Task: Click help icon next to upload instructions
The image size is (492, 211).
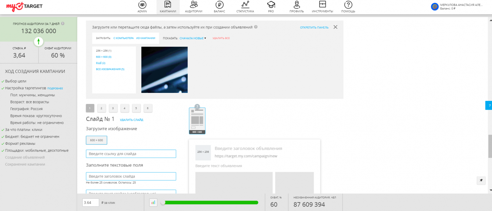Action: pyautogui.click(x=256, y=27)
